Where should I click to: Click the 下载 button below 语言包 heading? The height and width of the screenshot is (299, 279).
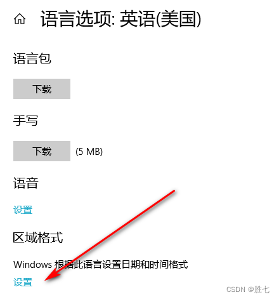click(42, 89)
